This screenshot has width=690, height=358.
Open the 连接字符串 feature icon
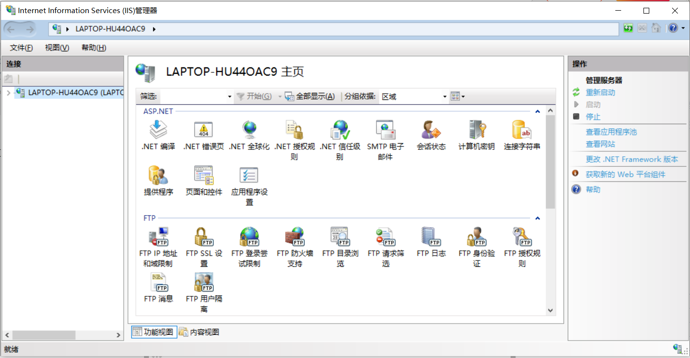pos(522,135)
